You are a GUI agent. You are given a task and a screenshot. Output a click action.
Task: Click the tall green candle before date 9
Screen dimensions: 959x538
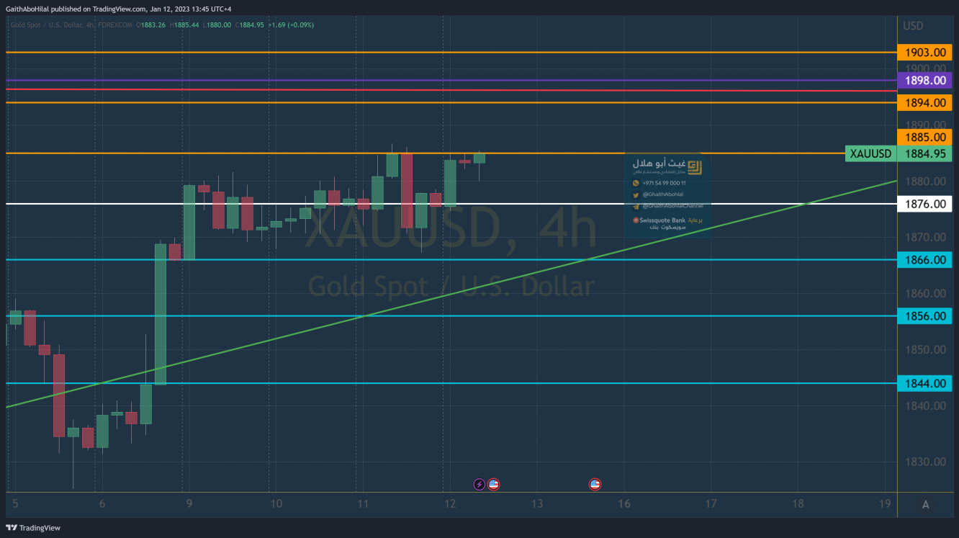point(161,314)
